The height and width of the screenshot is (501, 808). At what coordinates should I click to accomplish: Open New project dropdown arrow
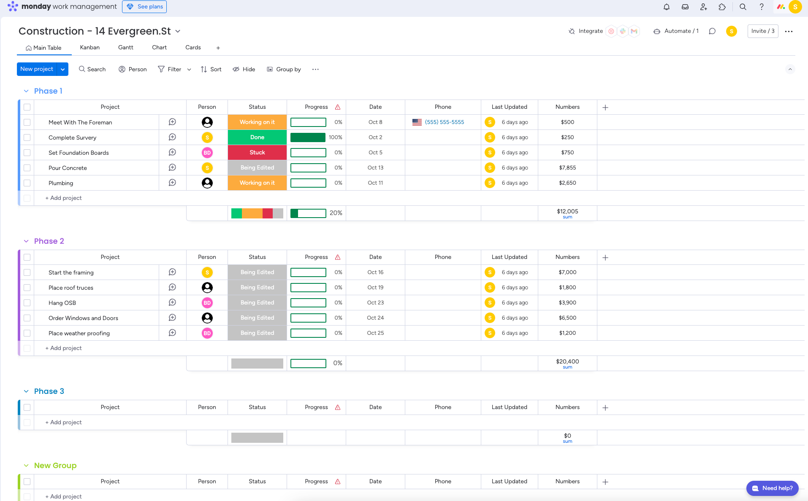coord(62,69)
